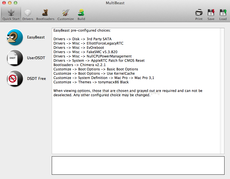The width and height of the screenshot is (230, 179).
Task: Select the DSDT Free prohibited icon
Action: [15, 78]
